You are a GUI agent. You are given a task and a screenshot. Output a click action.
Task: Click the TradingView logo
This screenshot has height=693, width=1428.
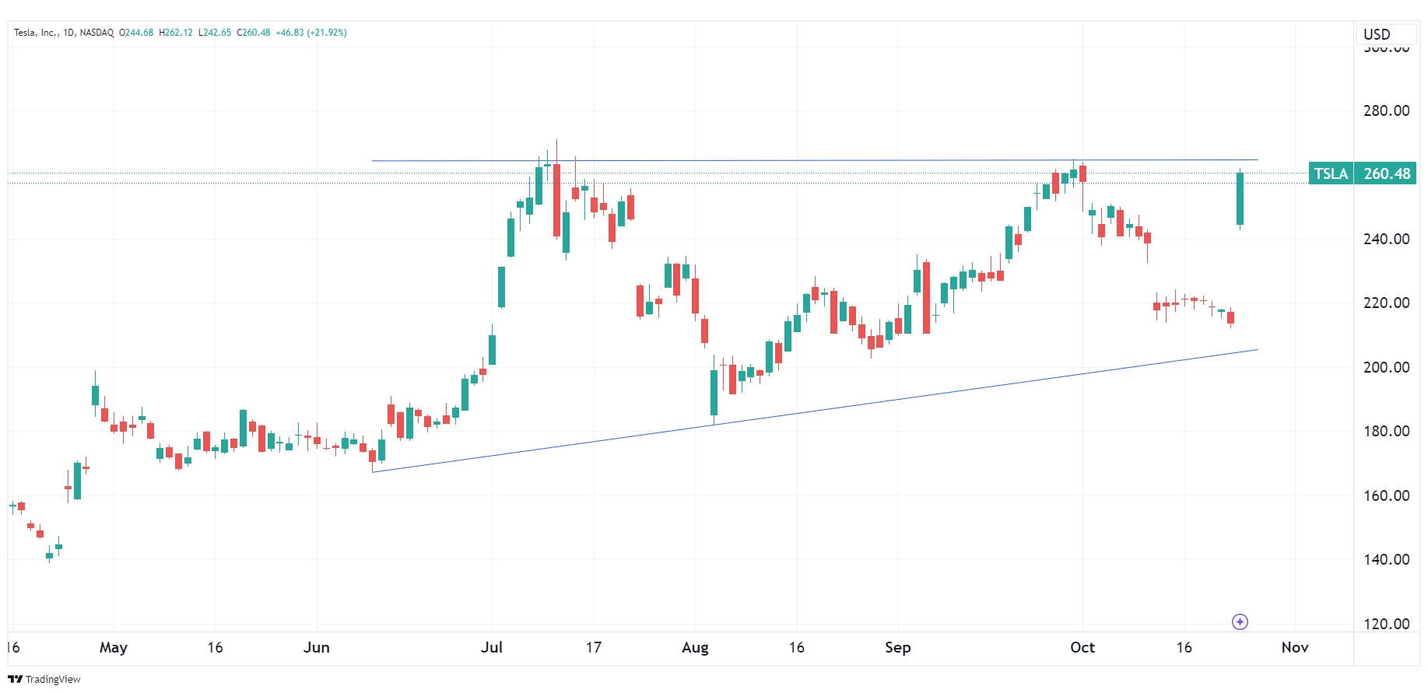tap(44, 679)
